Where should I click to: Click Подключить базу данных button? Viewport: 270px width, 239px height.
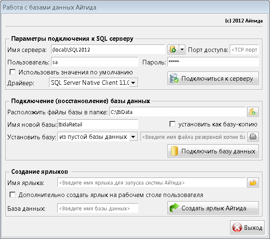(x=213, y=151)
